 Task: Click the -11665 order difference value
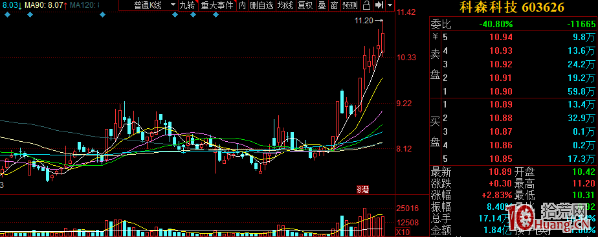581,25
